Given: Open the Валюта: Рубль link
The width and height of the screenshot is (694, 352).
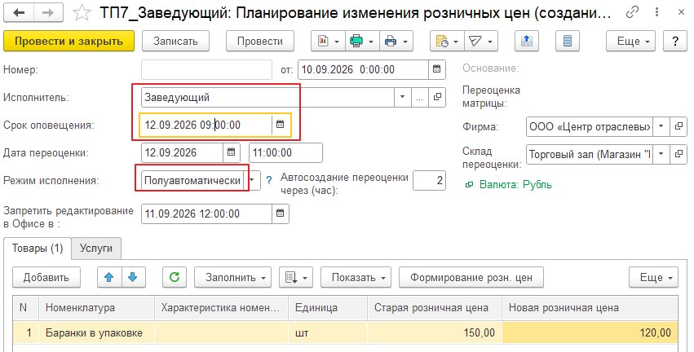Looking at the screenshot, I should (x=515, y=184).
